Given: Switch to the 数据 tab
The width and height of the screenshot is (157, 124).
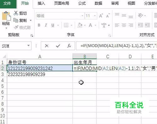Looking at the screenshot, I should tap(98, 3).
